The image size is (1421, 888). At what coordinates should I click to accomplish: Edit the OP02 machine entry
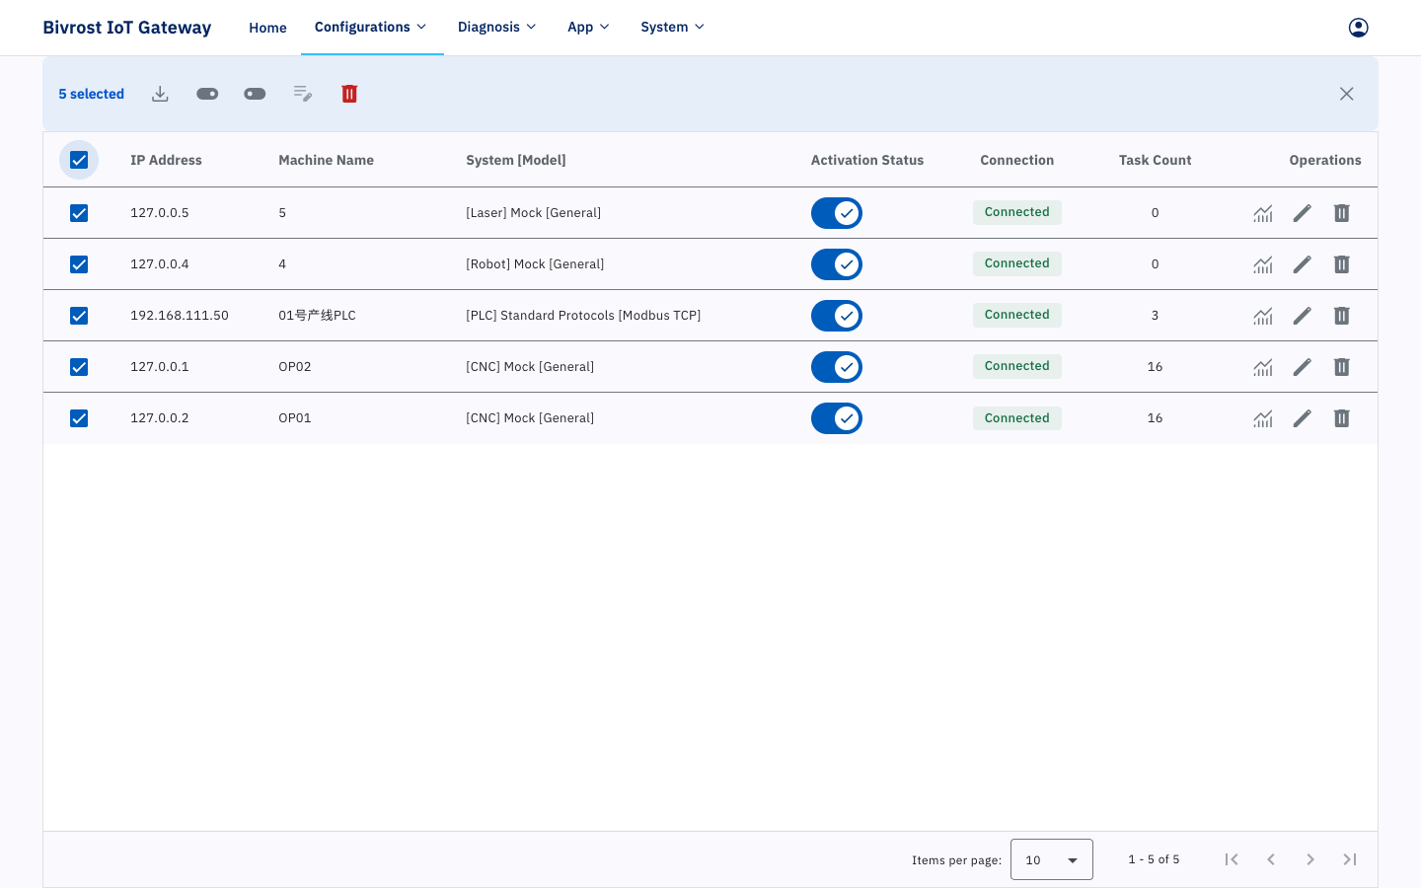pyautogui.click(x=1303, y=367)
